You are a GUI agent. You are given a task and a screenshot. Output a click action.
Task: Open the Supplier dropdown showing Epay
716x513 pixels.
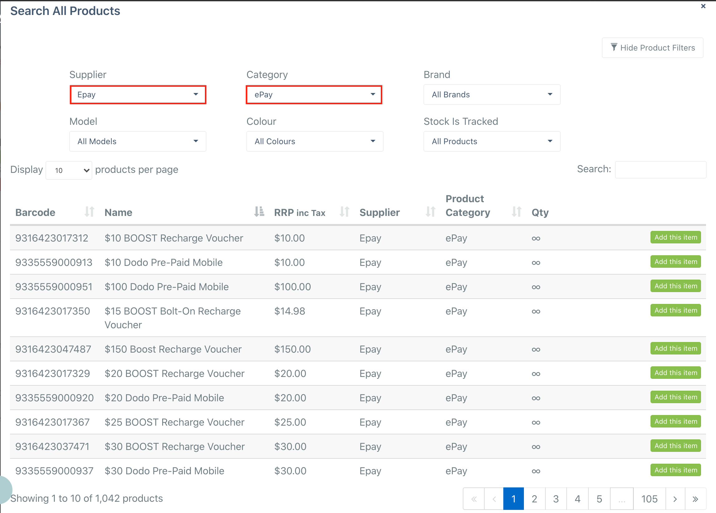point(138,95)
